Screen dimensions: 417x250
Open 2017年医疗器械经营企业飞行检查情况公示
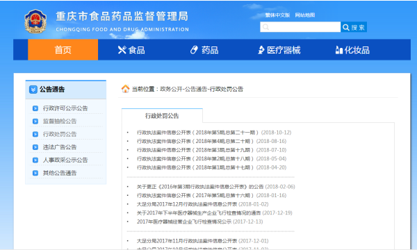(184, 222)
